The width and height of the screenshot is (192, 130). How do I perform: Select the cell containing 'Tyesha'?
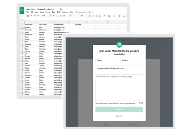32,90
